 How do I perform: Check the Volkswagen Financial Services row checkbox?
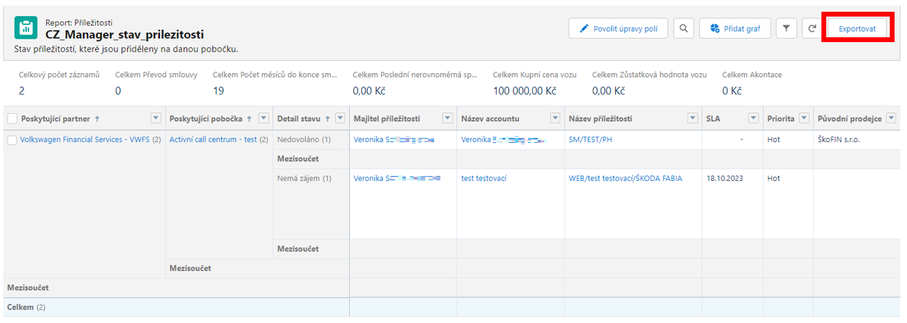coord(12,140)
